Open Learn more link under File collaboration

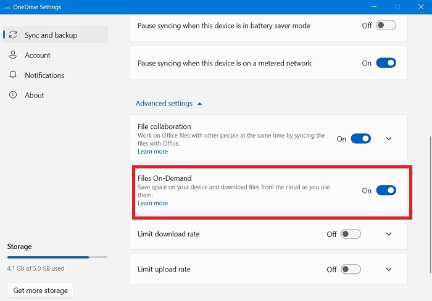coord(152,152)
